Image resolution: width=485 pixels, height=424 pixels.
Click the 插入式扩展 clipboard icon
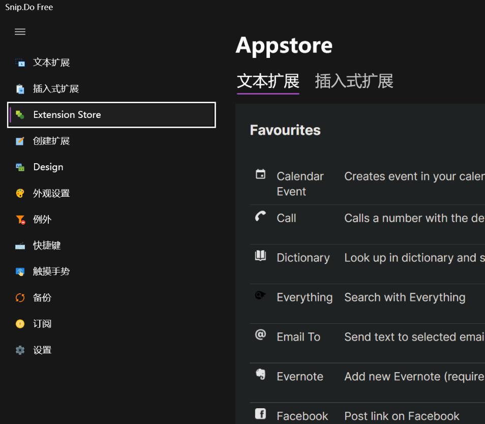20,89
